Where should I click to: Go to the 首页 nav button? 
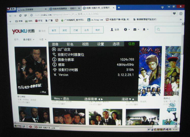[x=54, y=30]
